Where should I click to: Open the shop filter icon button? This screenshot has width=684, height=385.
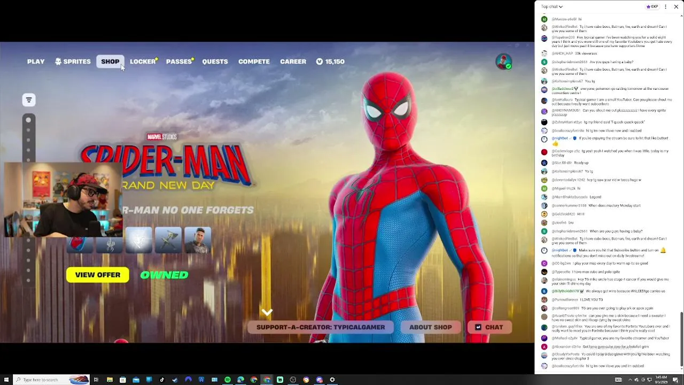(x=29, y=100)
